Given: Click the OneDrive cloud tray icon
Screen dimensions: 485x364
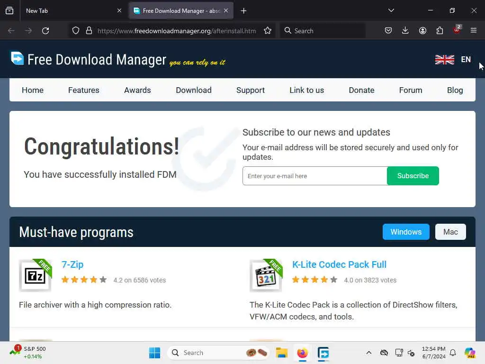Looking at the screenshot, I should click(x=384, y=353).
